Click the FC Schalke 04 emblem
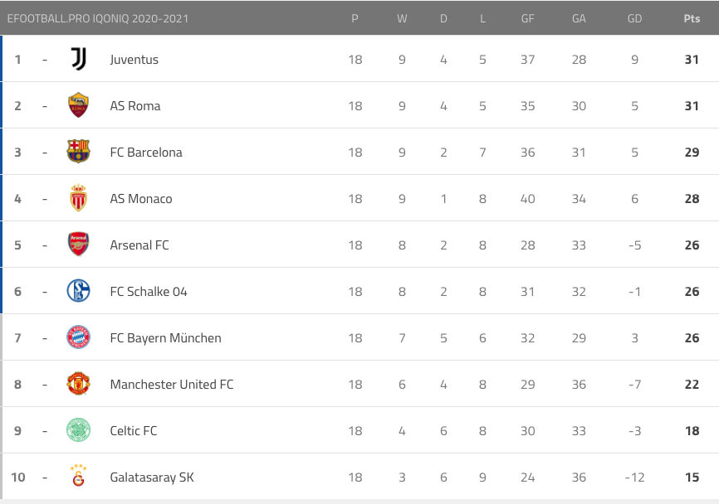This screenshot has width=719, height=504. tap(78, 291)
